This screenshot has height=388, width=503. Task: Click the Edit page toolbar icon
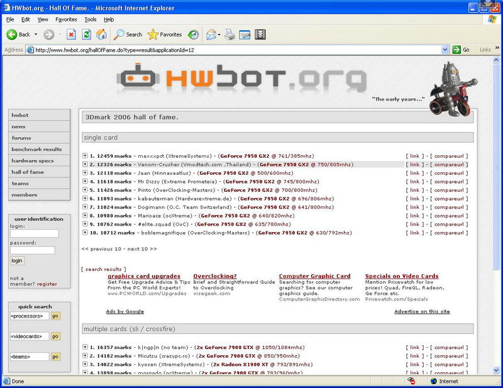click(x=245, y=35)
